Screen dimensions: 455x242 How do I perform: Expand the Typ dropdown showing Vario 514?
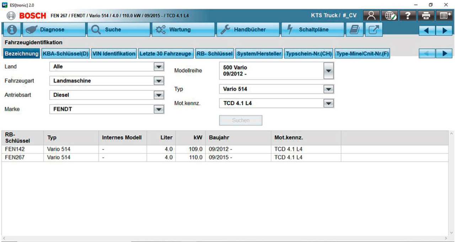click(x=328, y=89)
